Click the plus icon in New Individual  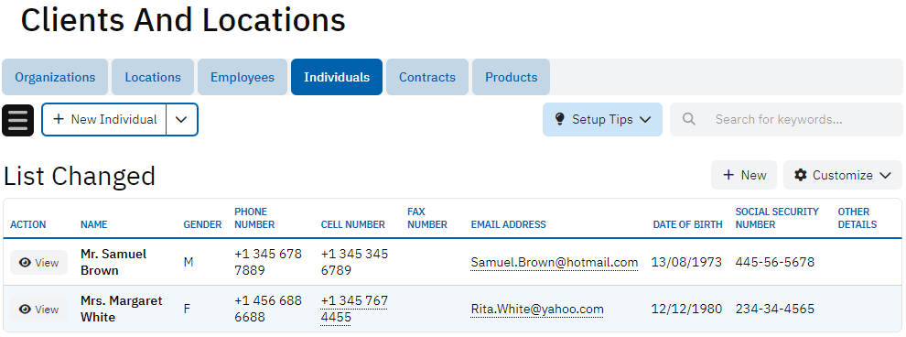(59, 119)
